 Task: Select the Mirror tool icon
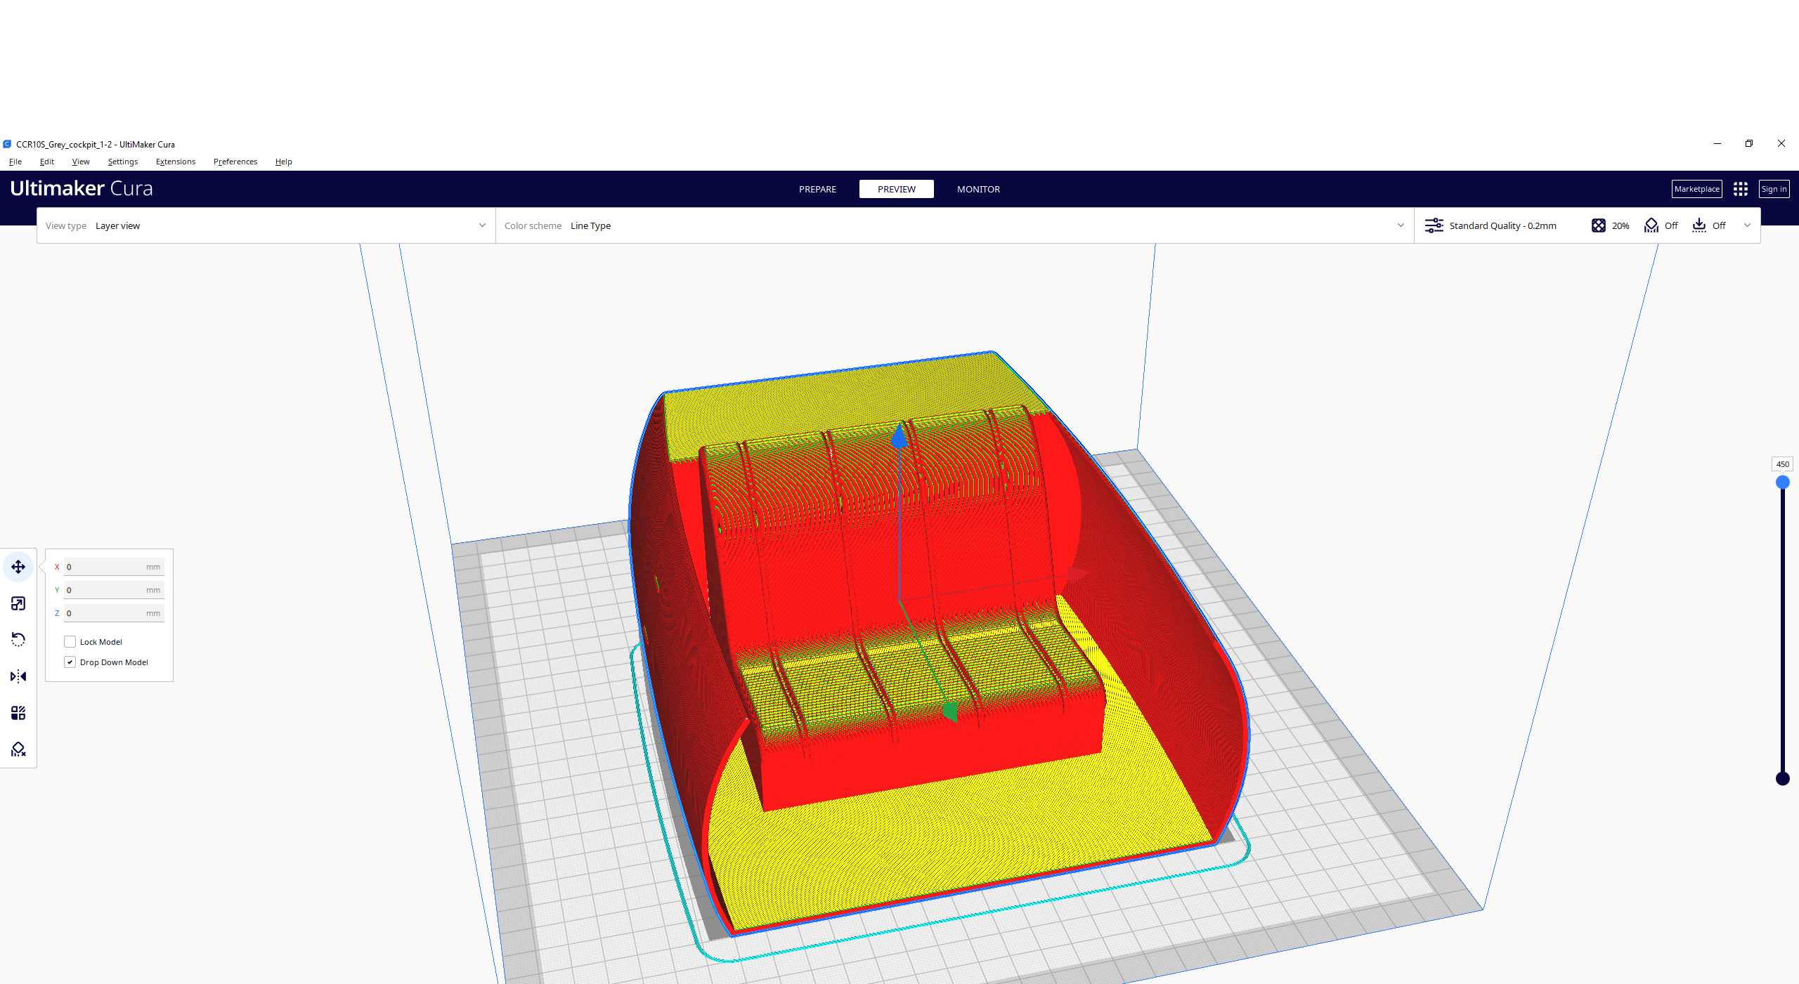click(x=18, y=676)
